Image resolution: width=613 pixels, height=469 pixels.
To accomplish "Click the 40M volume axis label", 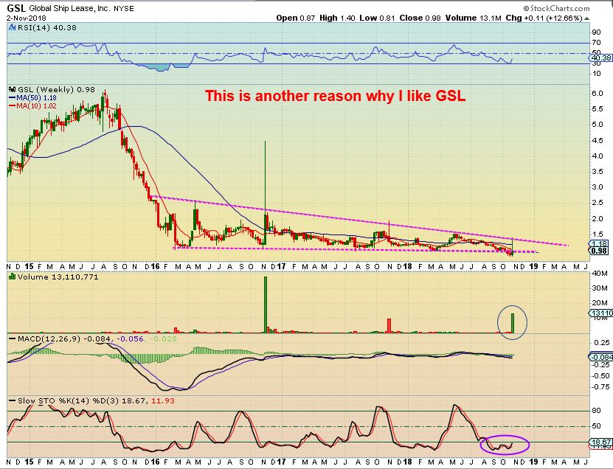I will coord(600,273).
